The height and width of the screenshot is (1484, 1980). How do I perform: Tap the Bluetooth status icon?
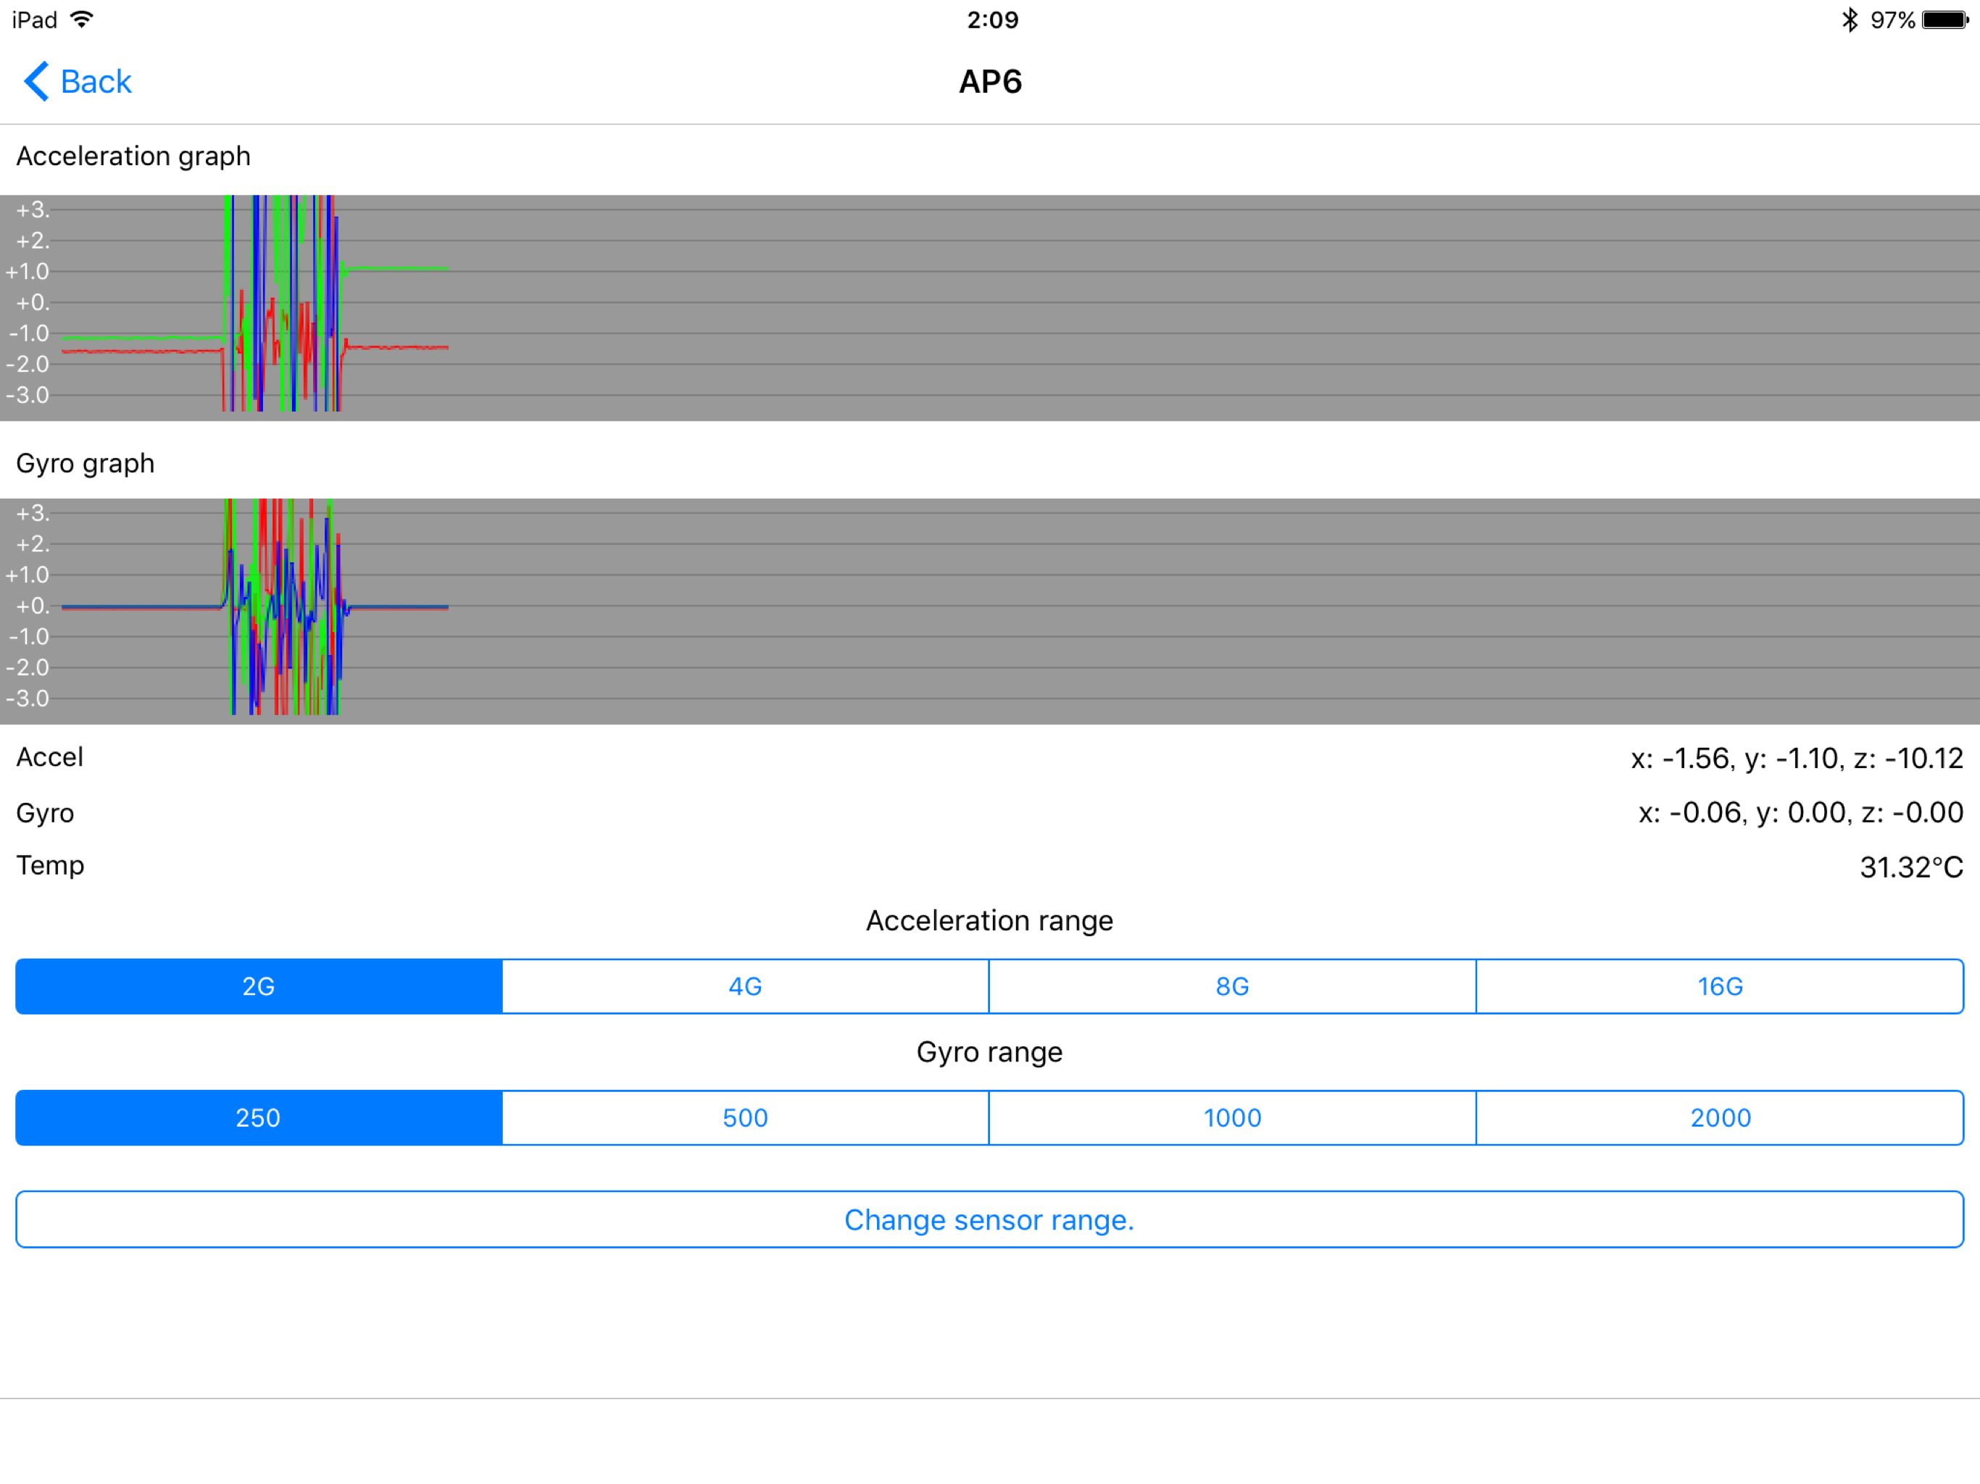(1850, 20)
